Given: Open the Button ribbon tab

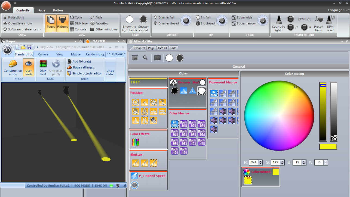Looking at the screenshot, I should (58, 10).
